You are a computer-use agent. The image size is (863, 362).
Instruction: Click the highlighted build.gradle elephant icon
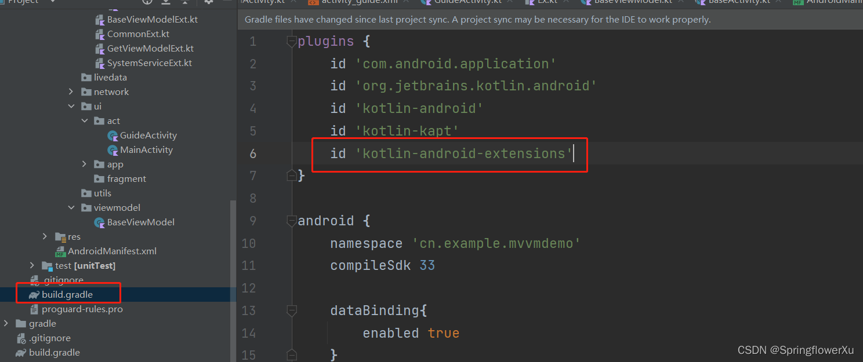34,295
